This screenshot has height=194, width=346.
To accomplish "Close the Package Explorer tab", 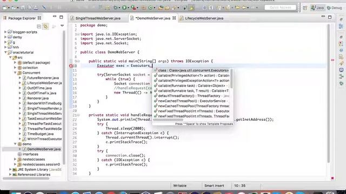I will [x=39, y=18].
